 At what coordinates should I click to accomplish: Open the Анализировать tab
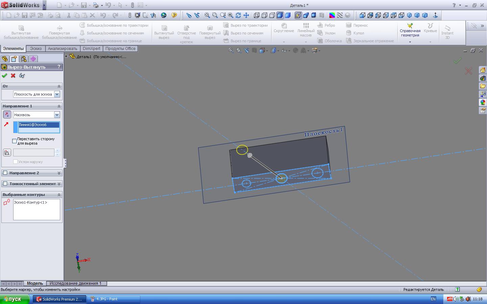(x=62, y=49)
